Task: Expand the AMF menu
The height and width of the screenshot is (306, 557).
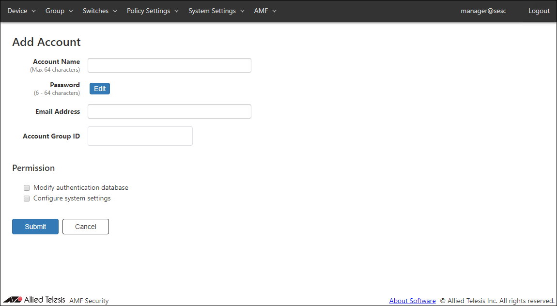Action: click(x=265, y=11)
